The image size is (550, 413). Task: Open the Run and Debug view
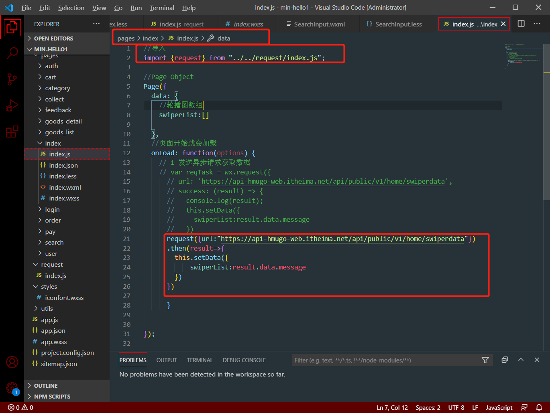tap(12, 105)
